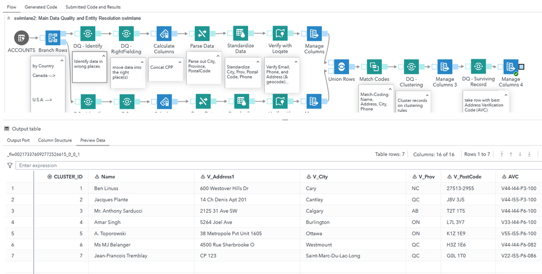Select the '5264 Joel Ave' address cell
Viewport: 542px width, 274px height.
tap(247, 222)
